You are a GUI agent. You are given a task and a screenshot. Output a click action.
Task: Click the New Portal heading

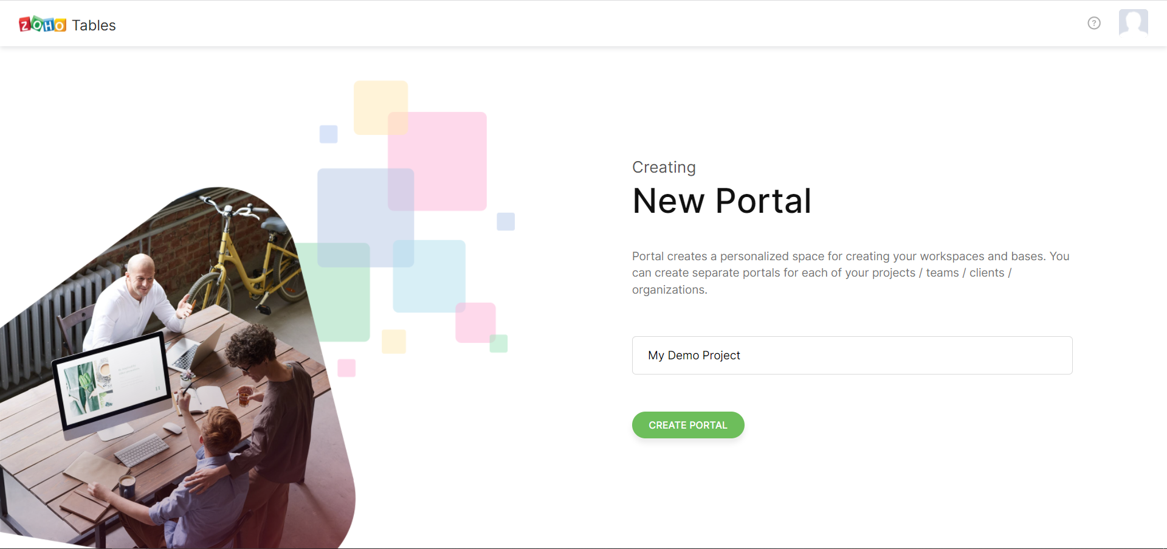click(x=721, y=201)
